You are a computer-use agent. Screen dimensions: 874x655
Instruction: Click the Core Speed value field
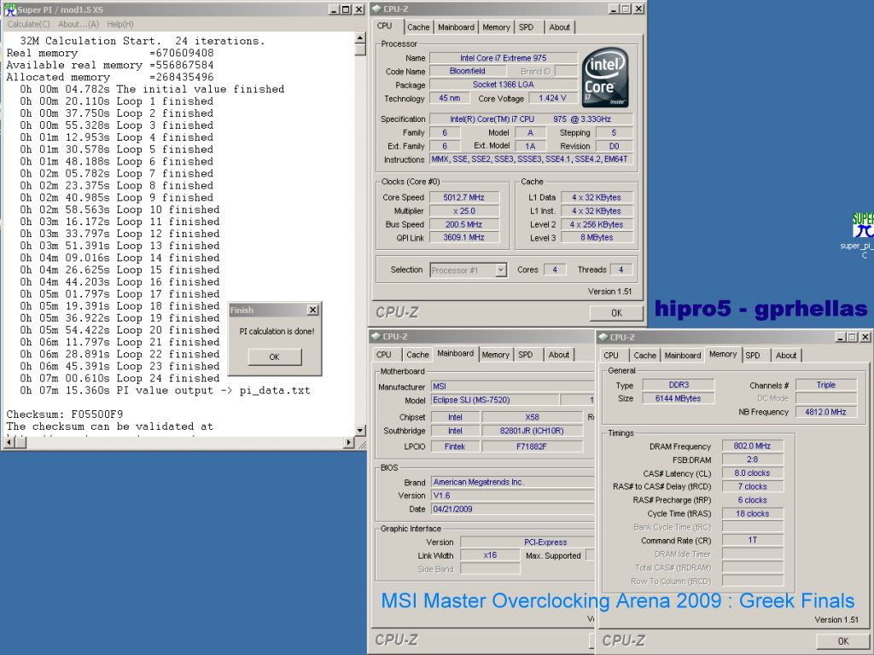[465, 198]
